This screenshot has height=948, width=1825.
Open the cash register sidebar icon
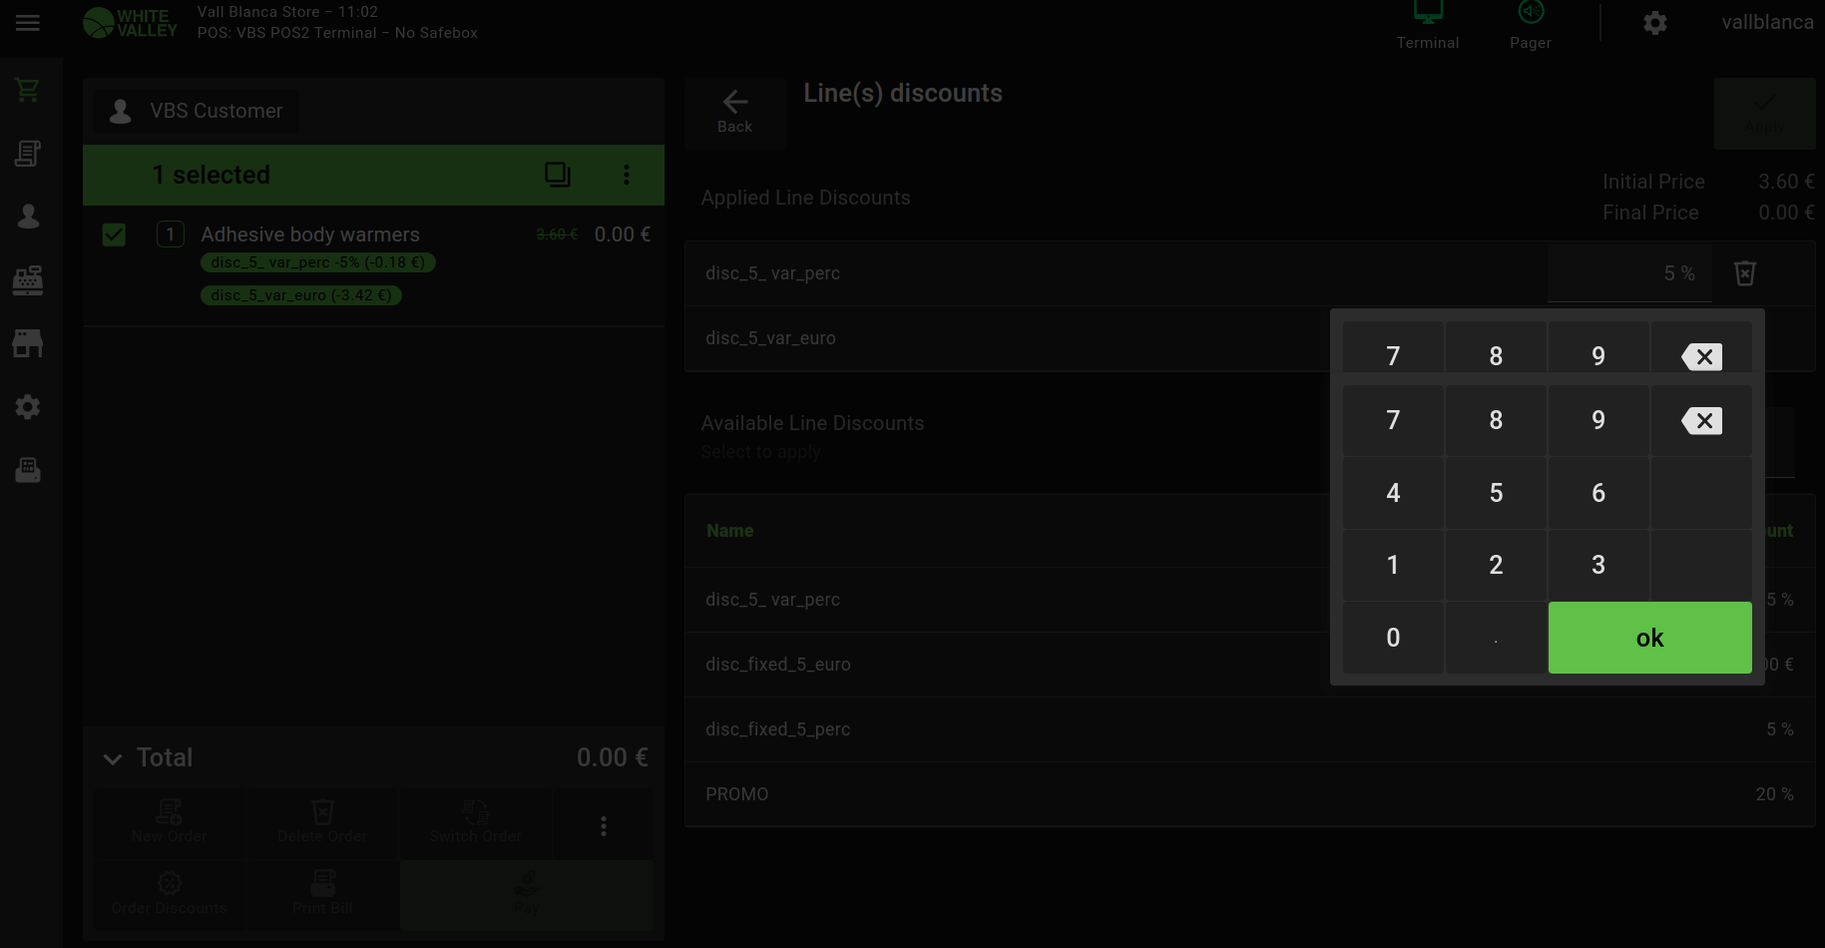(28, 280)
